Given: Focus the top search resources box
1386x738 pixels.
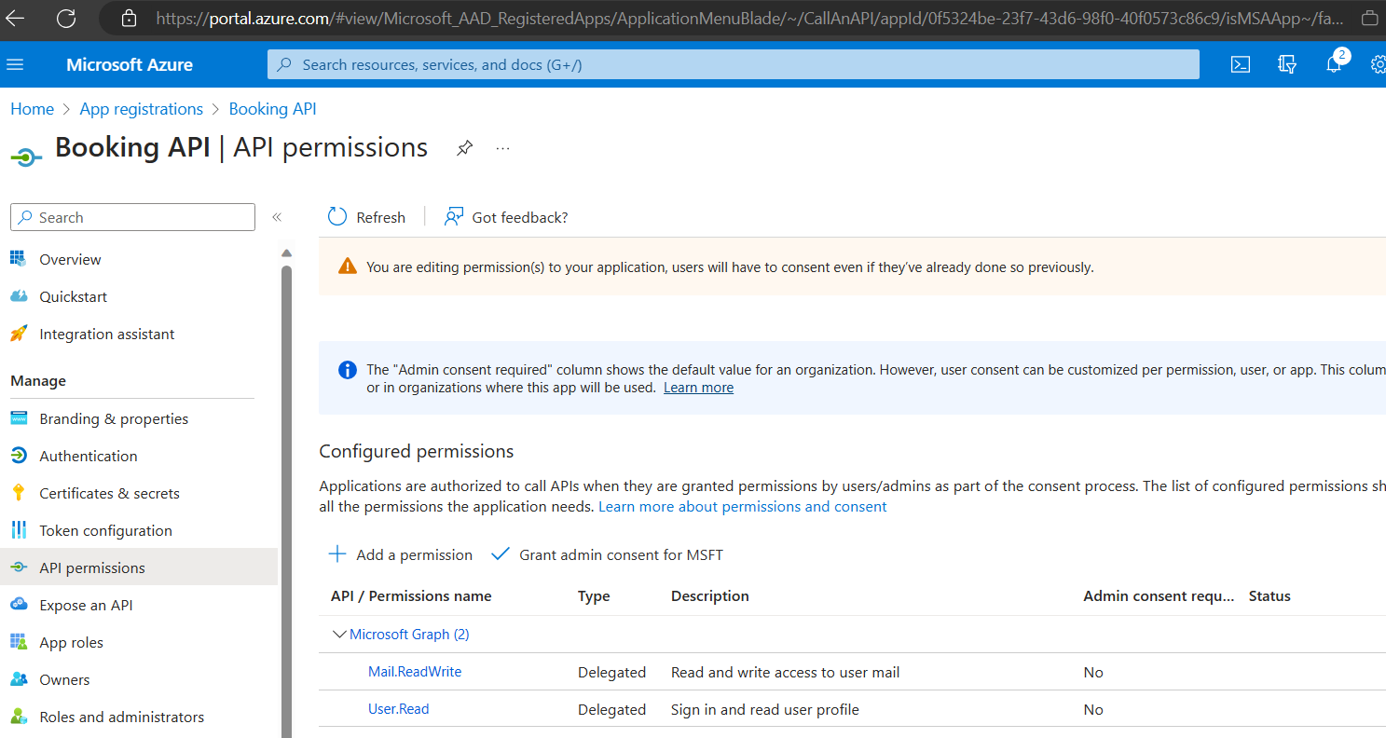Looking at the screenshot, I should tap(734, 64).
